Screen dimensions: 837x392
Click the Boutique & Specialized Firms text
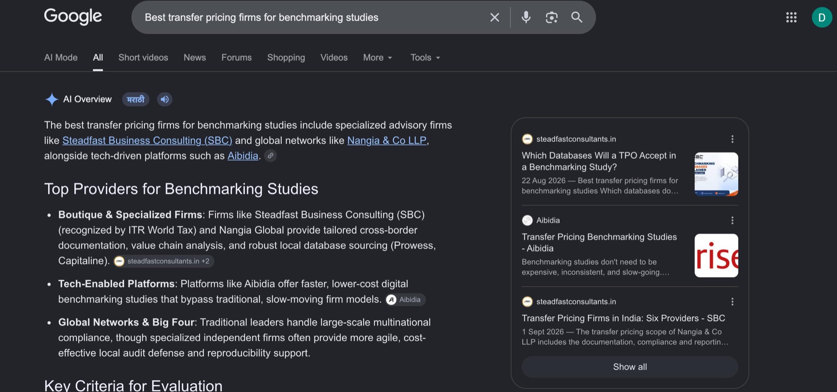click(130, 215)
